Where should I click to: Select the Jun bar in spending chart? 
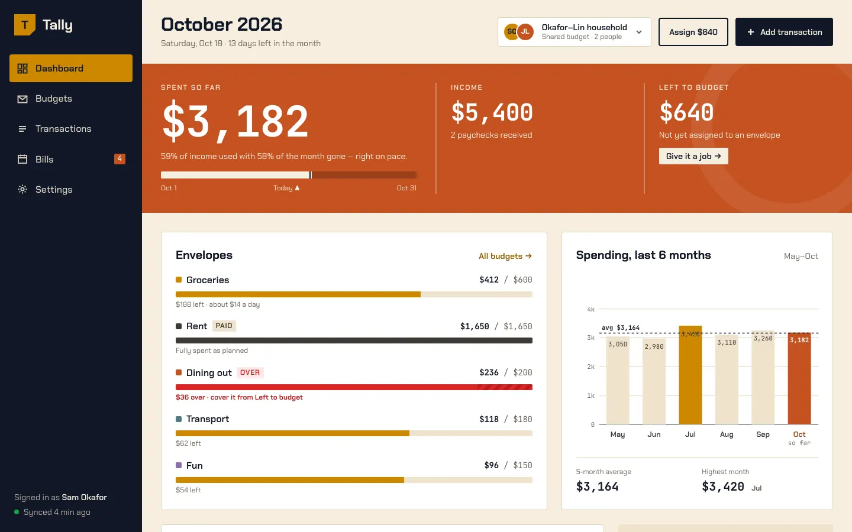[654, 381]
